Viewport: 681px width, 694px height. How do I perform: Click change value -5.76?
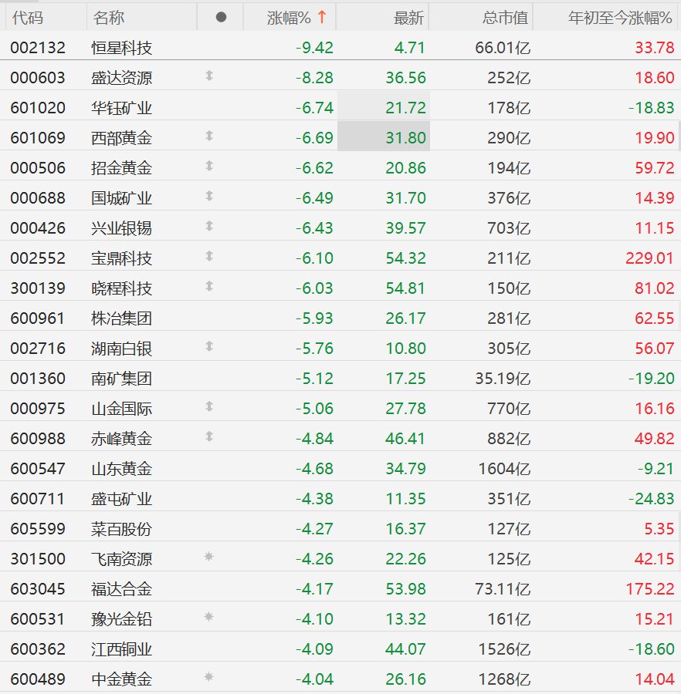pyautogui.click(x=314, y=349)
